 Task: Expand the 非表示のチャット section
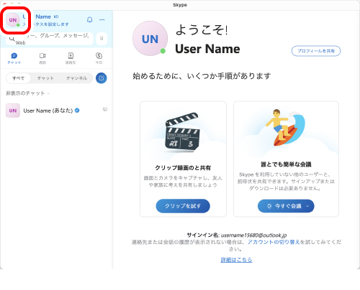[x=27, y=93]
